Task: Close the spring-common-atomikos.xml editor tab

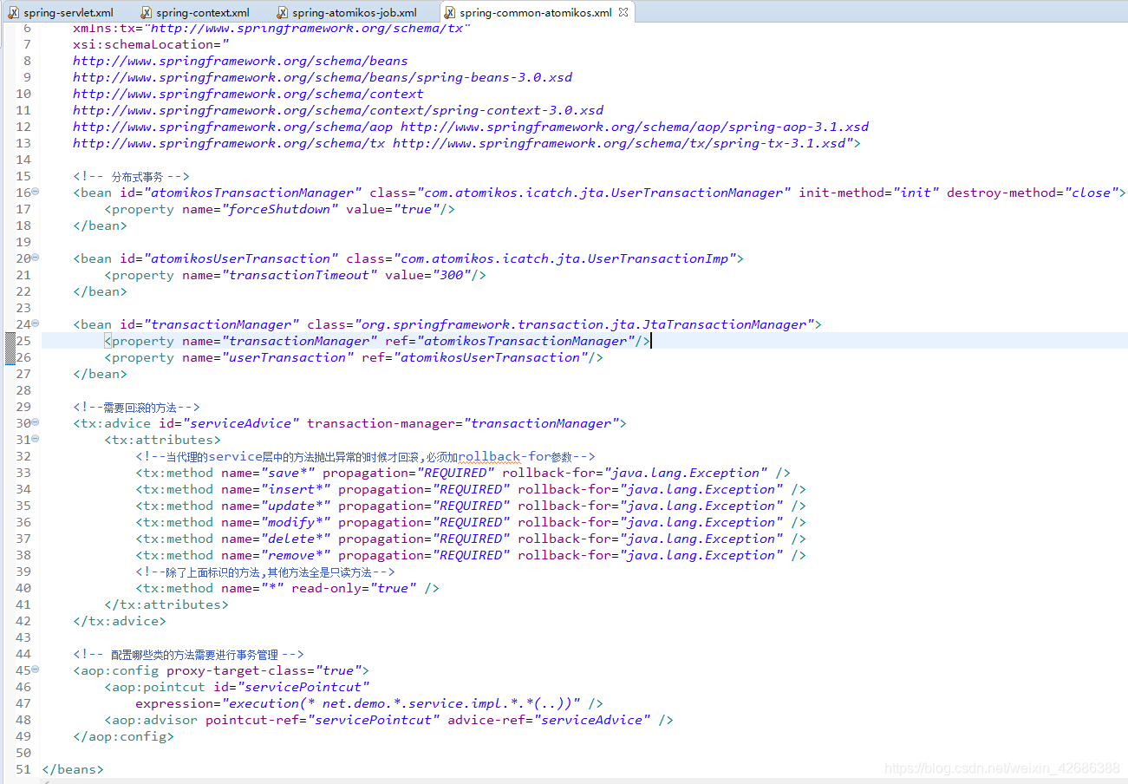Action: coord(623,12)
